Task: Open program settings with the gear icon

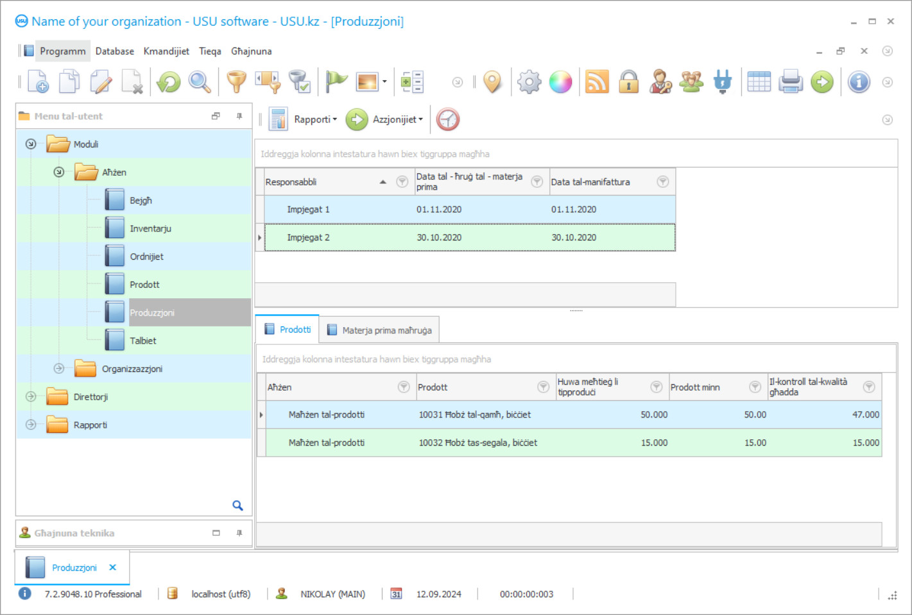Action: point(529,81)
